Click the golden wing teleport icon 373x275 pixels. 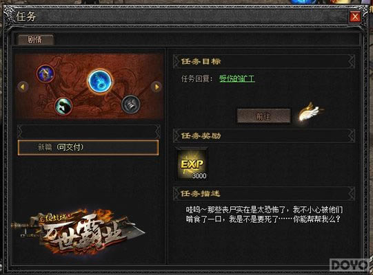(310, 111)
